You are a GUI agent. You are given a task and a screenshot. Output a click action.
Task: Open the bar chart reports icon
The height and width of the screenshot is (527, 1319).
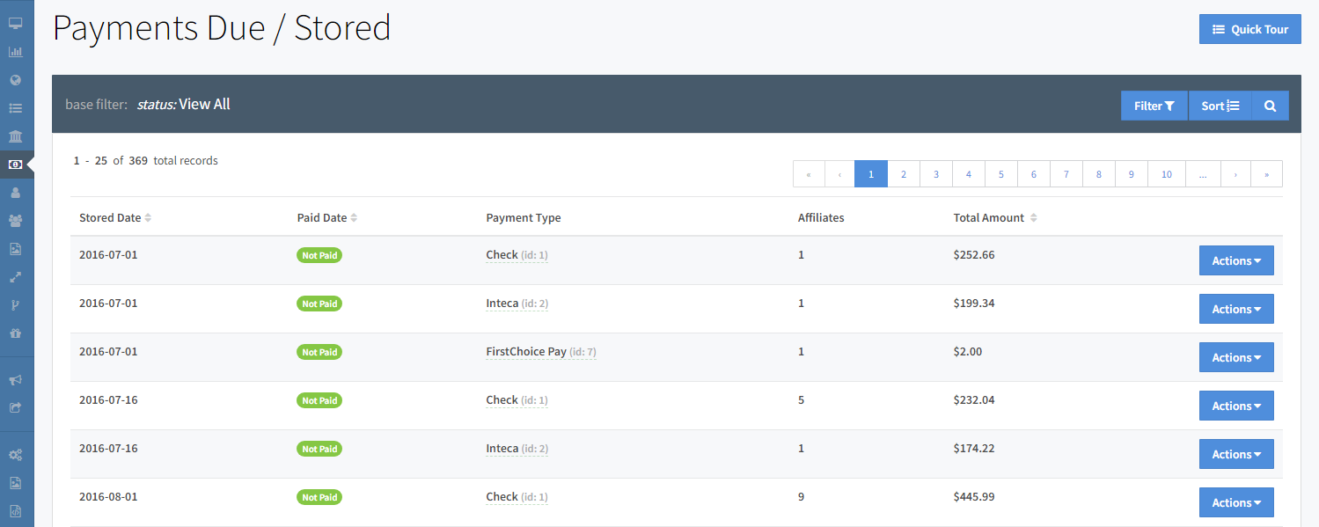15,52
